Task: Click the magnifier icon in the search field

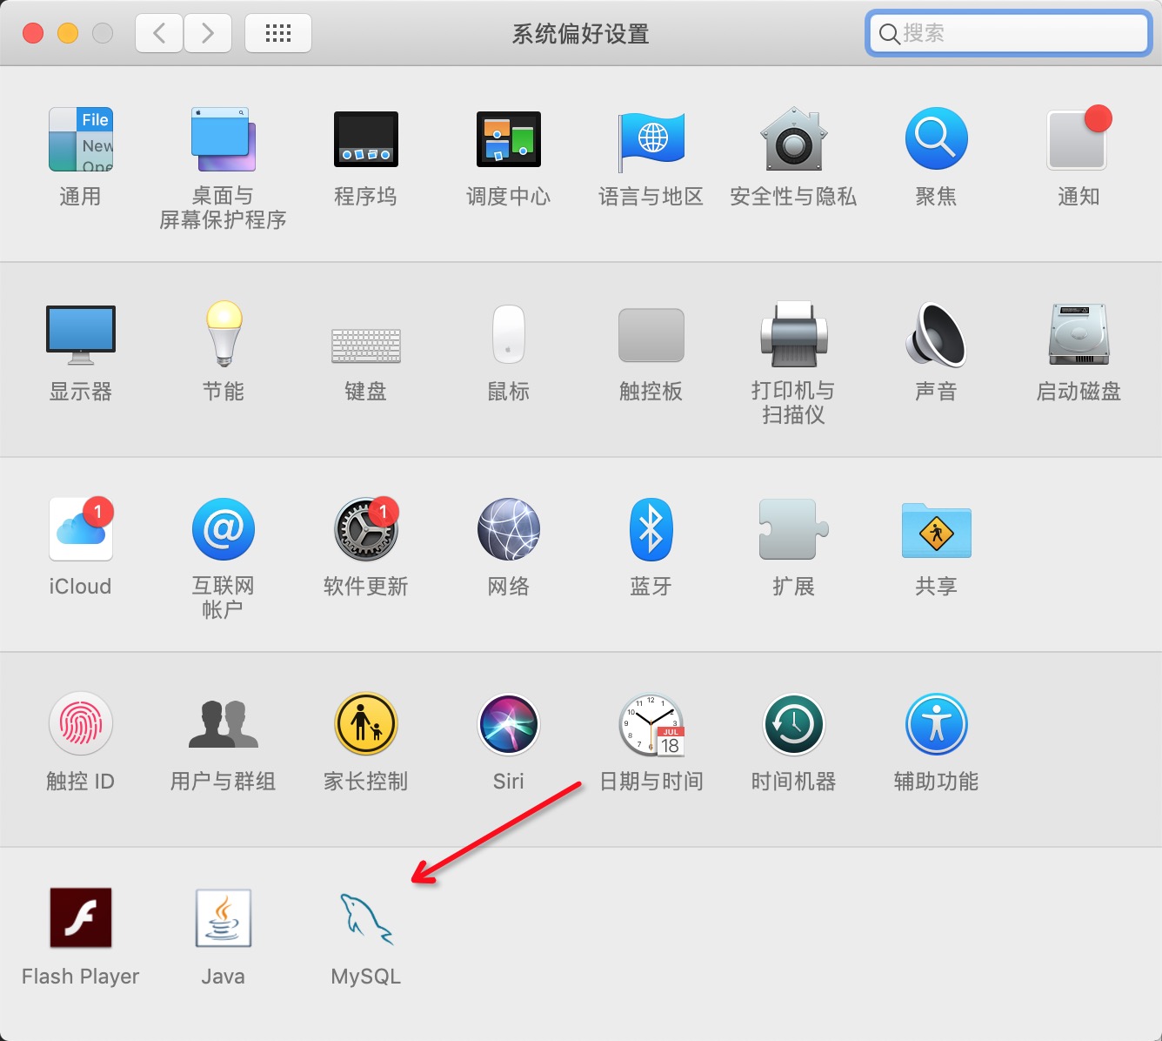Action: (x=889, y=34)
